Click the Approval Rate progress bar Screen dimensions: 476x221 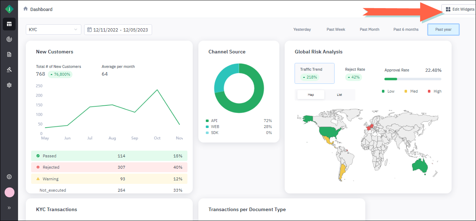click(x=413, y=79)
